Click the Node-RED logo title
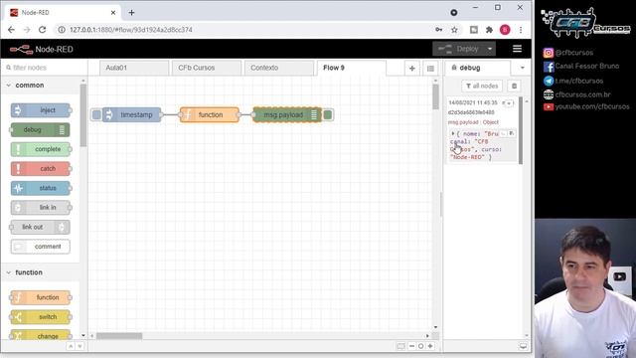The width and height of the screenshot is (636, 358). point(42,49)
